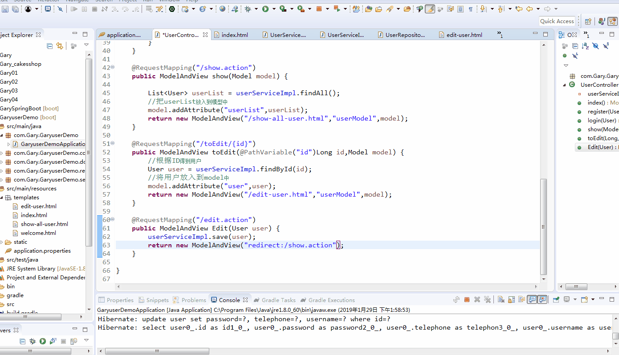Click the Open Perspective icon
The image size is (619, 355).
pos(588,21)
